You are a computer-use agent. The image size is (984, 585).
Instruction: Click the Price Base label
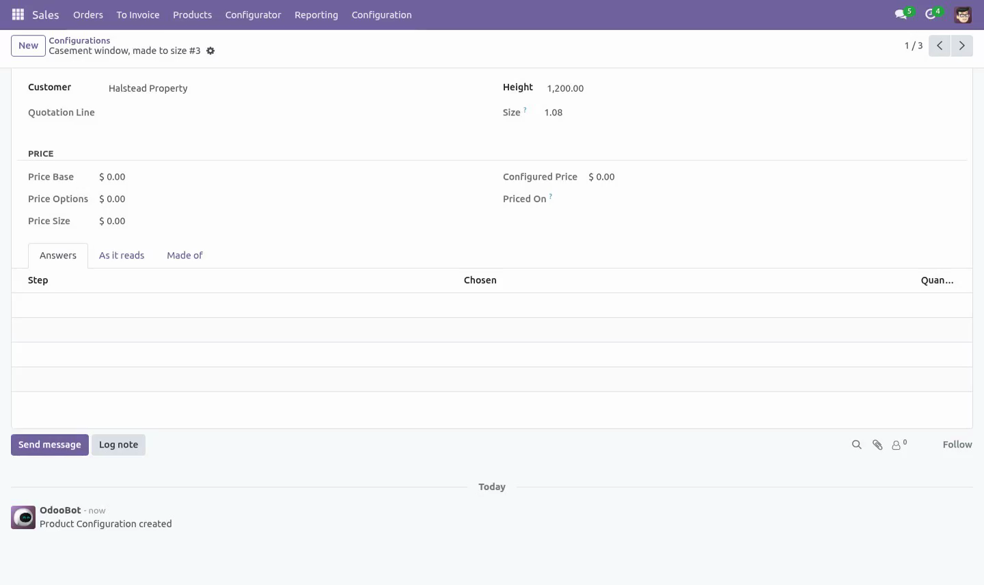pos(51,177)
